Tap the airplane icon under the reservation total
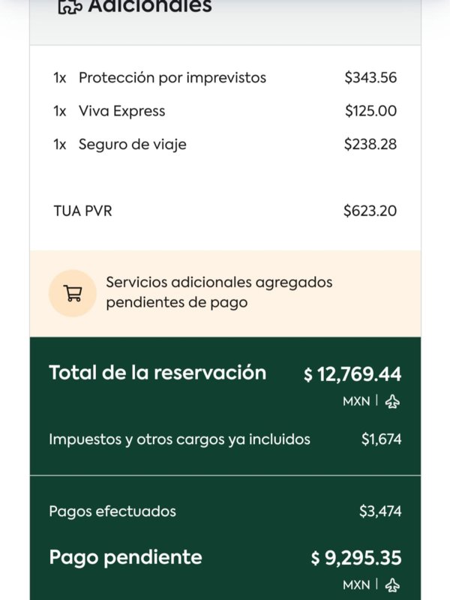The height and width of the screenshot is (600, 450). point(392,401)
